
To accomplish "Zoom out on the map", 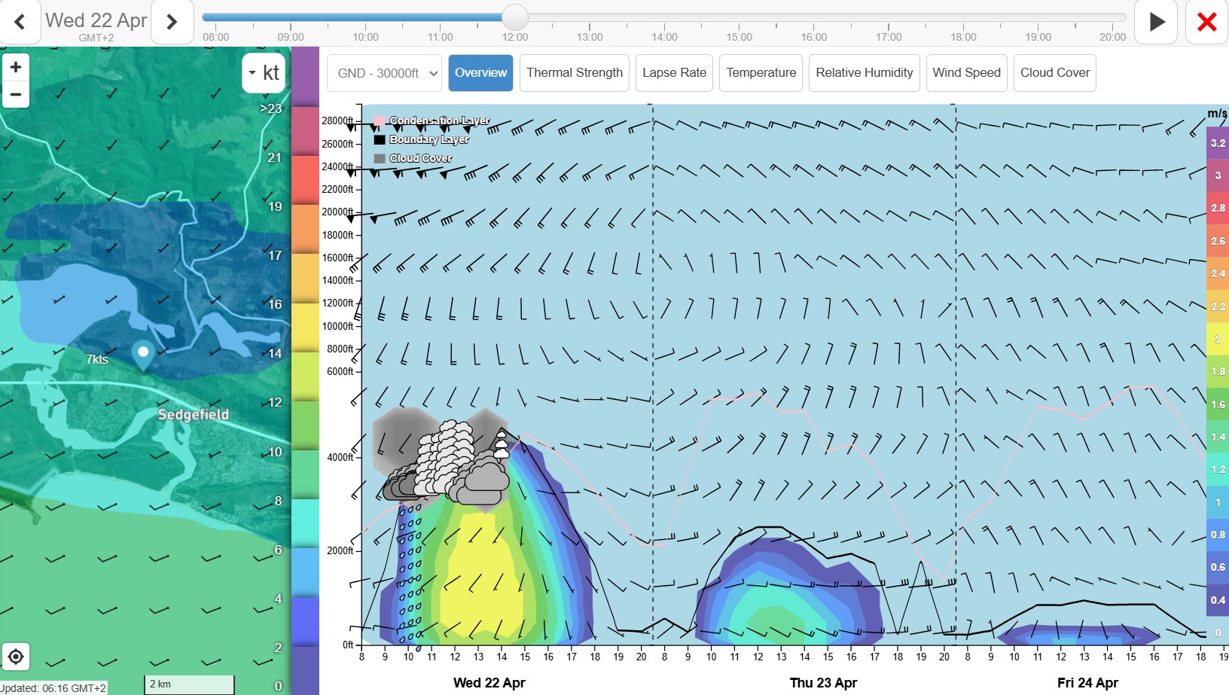I will pyautogui.click(x=16, y=94).
